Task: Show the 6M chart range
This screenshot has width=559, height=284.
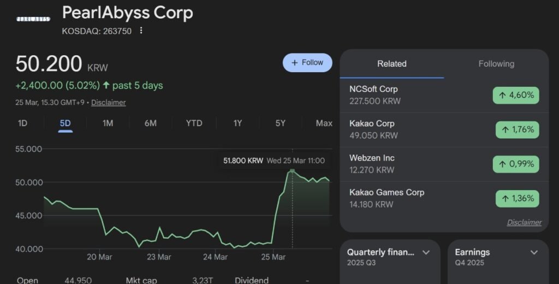Action: coord(151,123)
